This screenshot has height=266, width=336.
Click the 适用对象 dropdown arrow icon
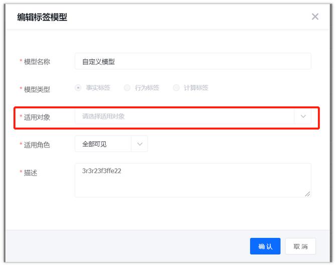(303, 116)
